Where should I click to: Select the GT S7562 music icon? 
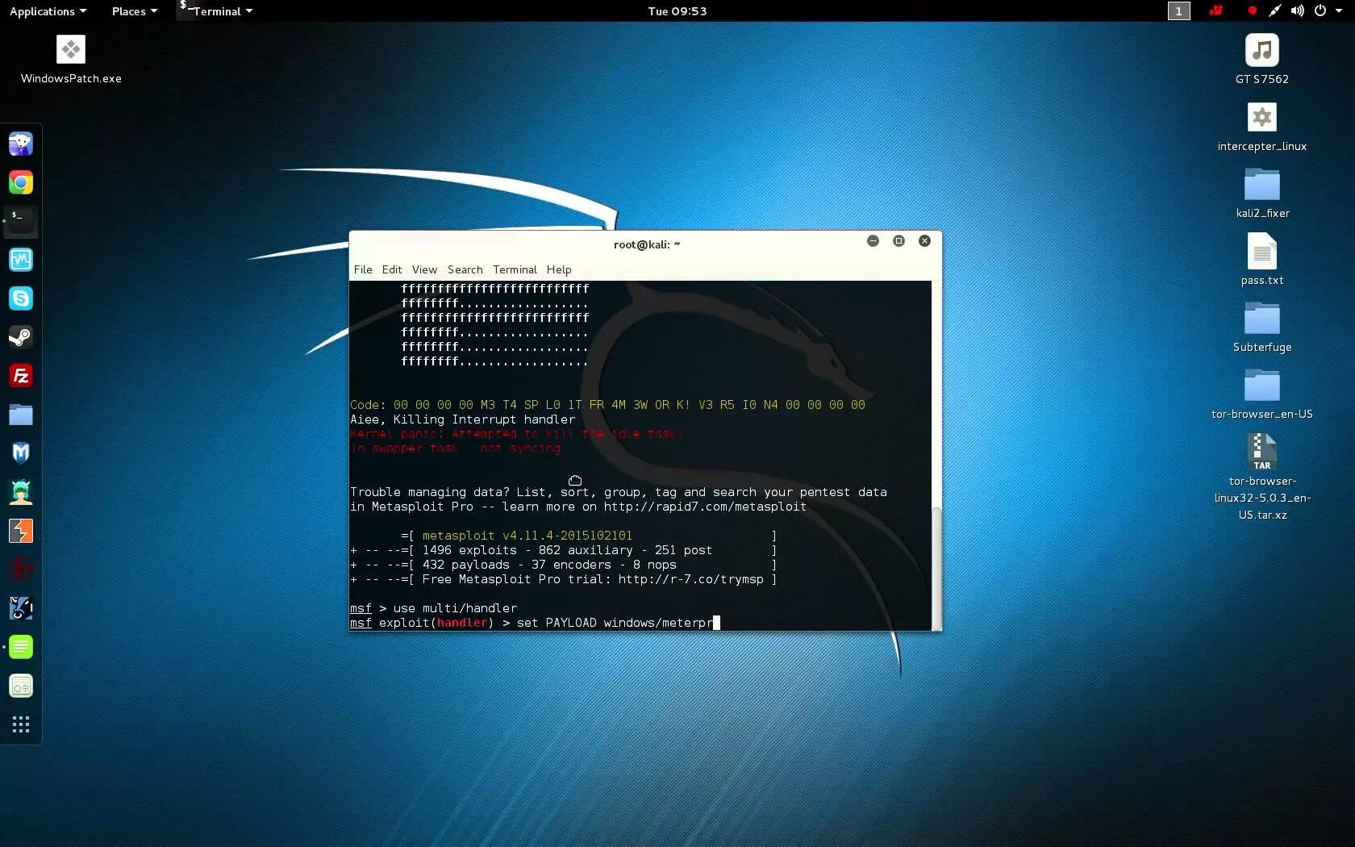click(1262, 59)
